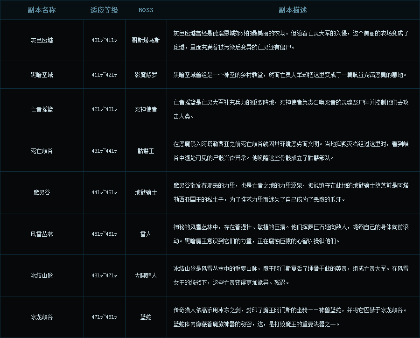This screenshot has height=338, width=420.
Task: Click the 冰龙峡谷 description about 依高乐
Action: click(290, 317)
